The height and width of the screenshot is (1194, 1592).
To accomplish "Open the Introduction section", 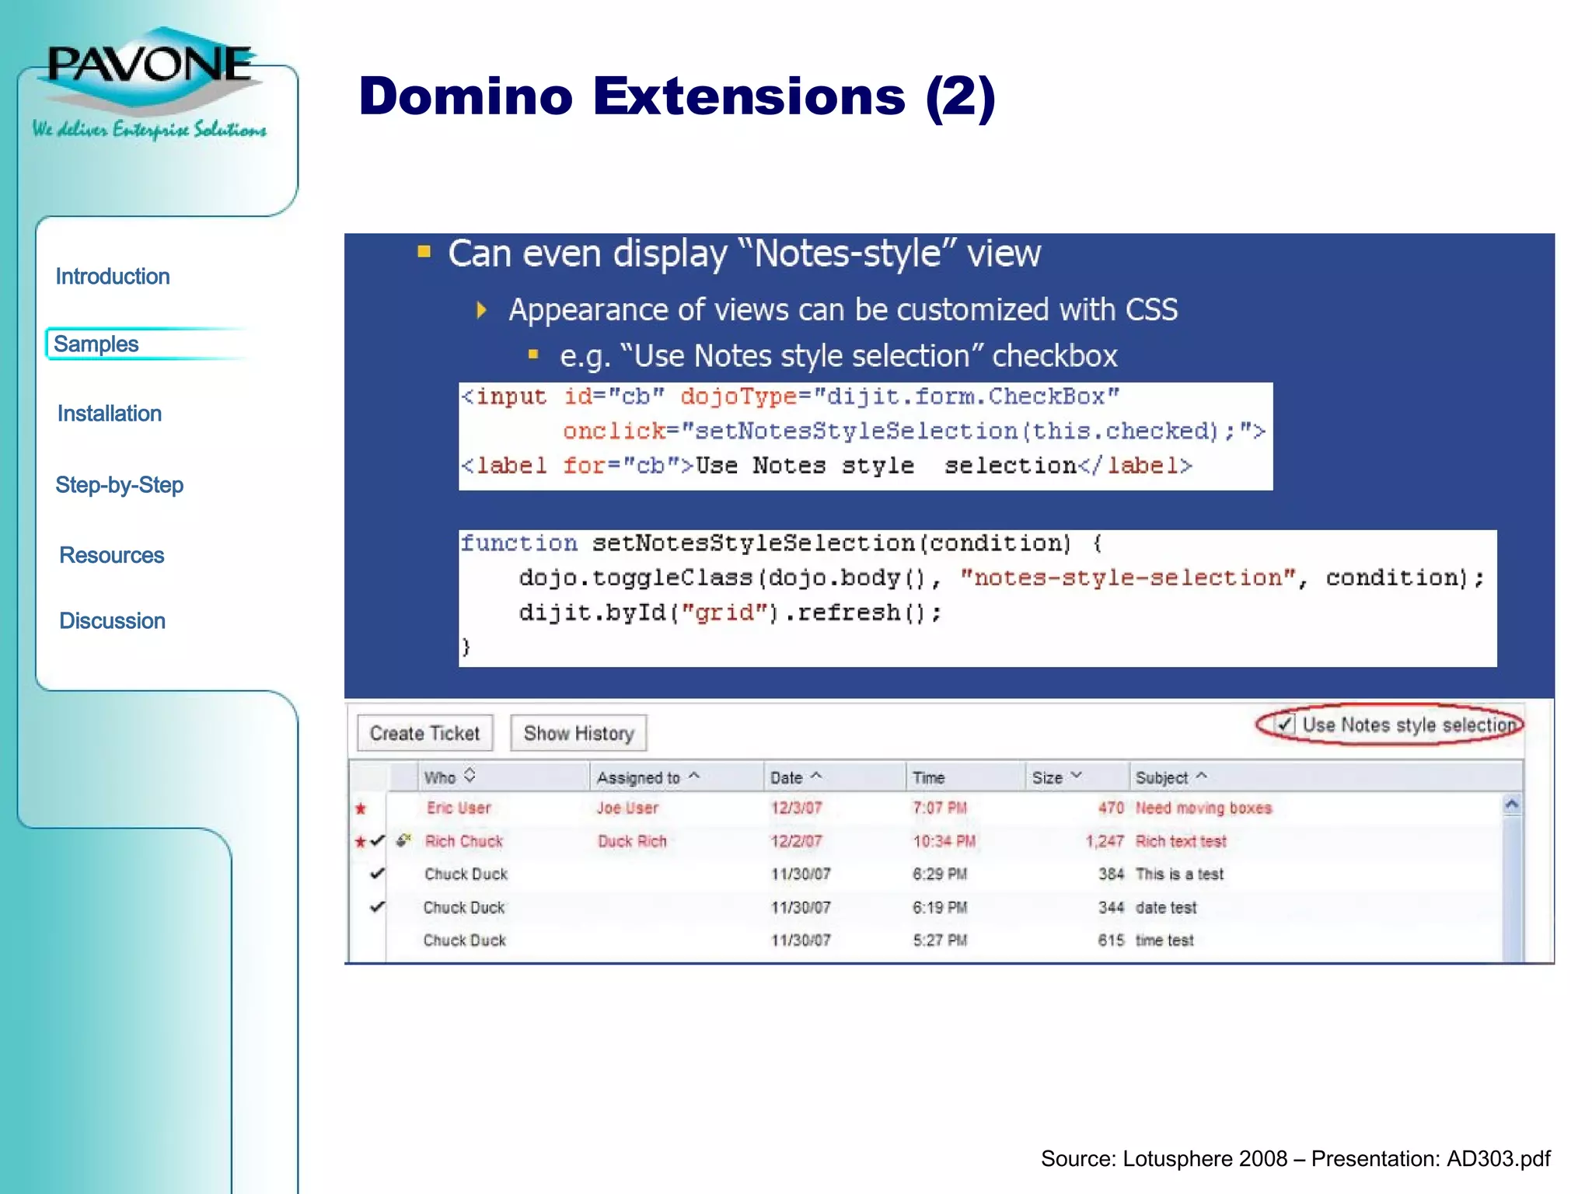I will [x=113, y=277].
